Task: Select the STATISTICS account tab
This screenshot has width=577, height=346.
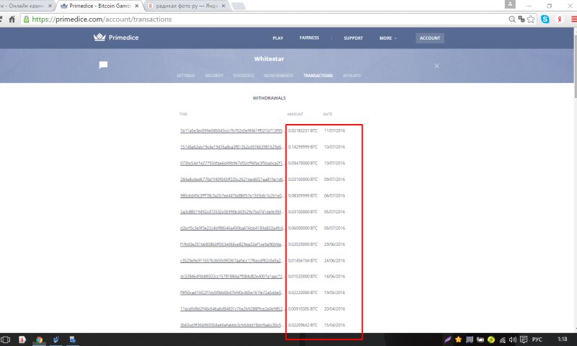Action: coord(243,76)
